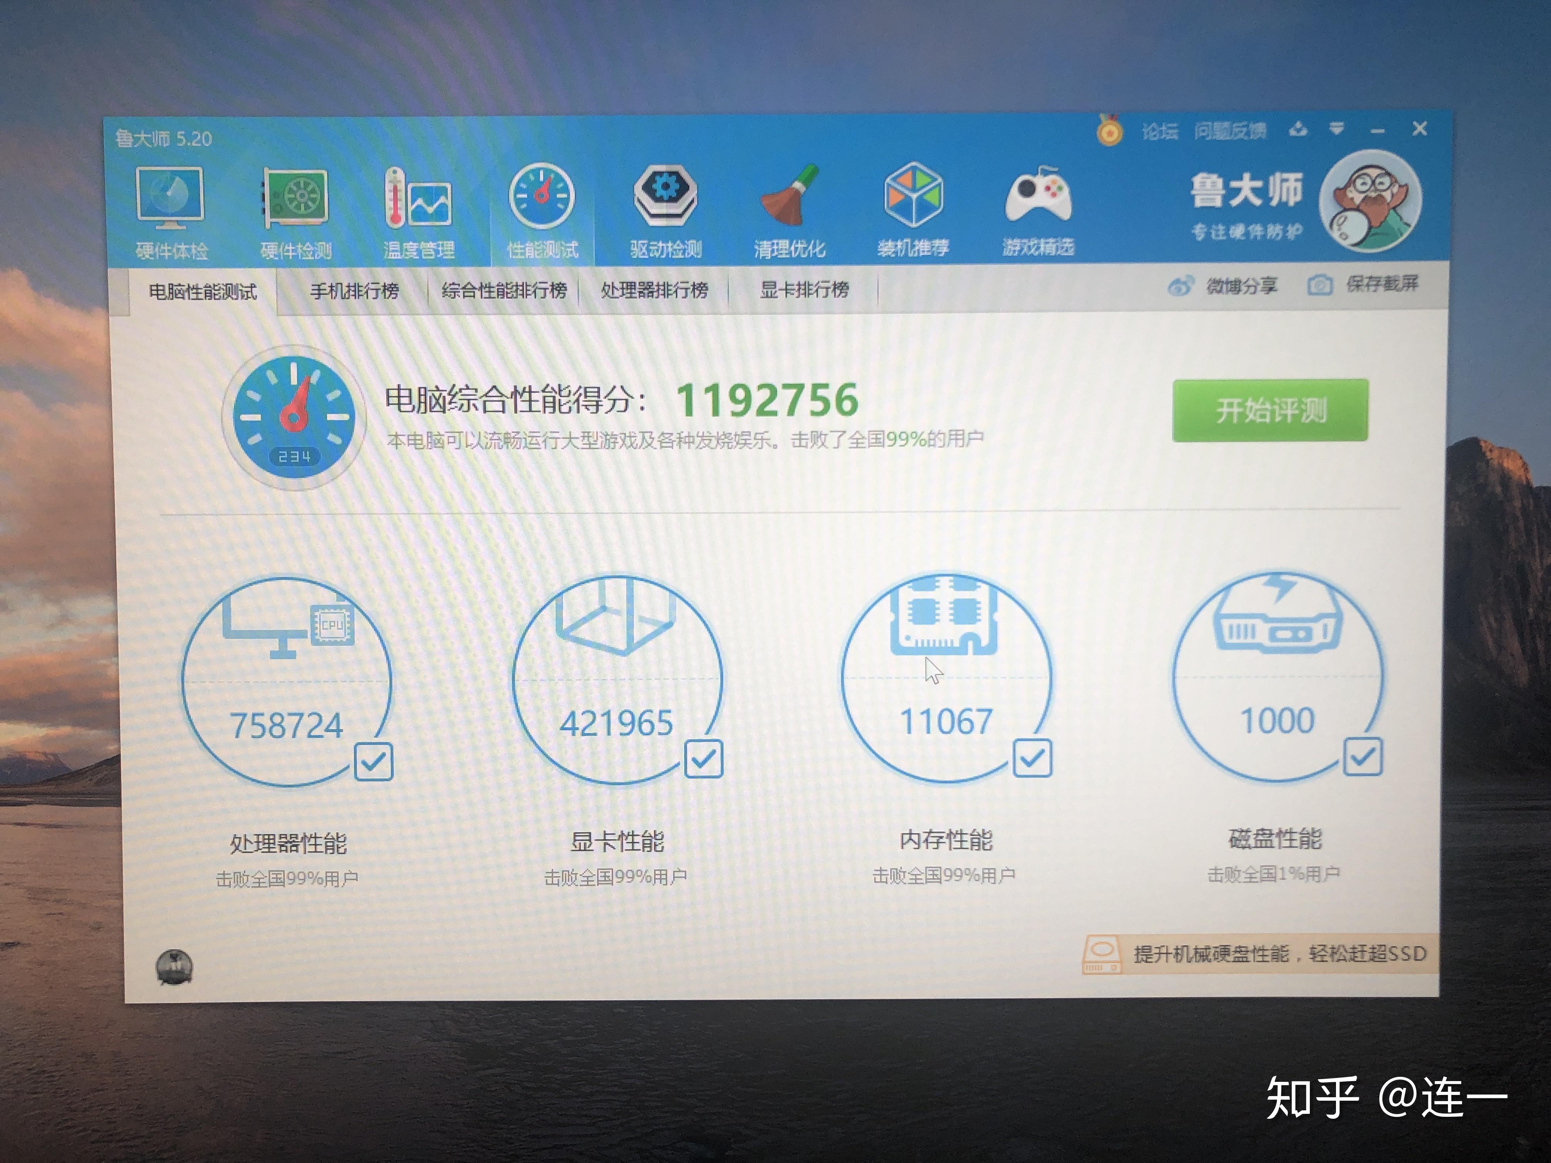This screenshot has height=1163, width=1551.
Task: Click the 处理器性能 label
Action: pyautogui.click(x=288, y=843)
